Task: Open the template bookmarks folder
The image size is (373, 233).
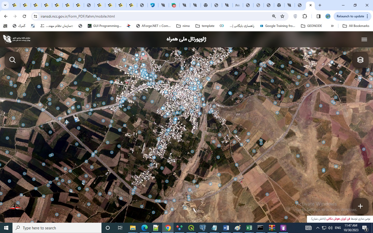Action: 205,26
